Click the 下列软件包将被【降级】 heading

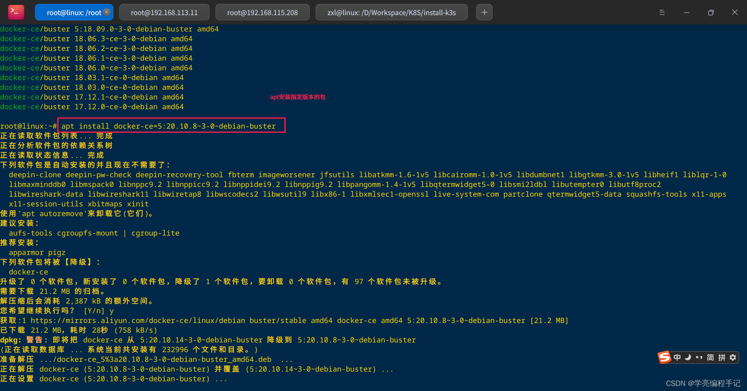click(50, 262)
